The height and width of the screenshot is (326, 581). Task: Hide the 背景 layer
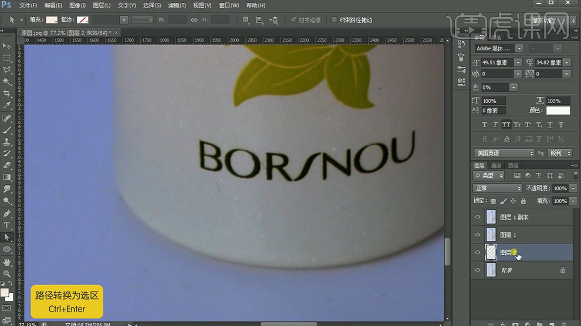[x=477, y=270]
